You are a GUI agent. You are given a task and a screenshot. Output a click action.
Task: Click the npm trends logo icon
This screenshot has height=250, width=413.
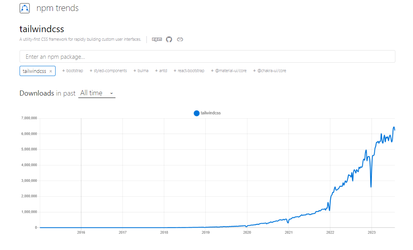(25, 8)
